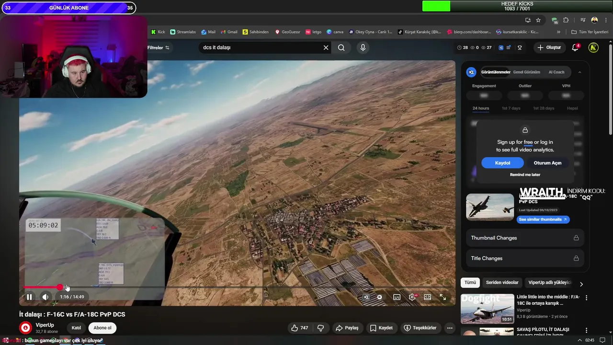Click the search field containing dcs it dalaşı
613x345 pixels.
(x=261, y=47)
